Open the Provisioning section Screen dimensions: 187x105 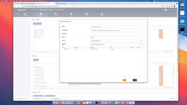pyautogui.click(x=56, y=15)
